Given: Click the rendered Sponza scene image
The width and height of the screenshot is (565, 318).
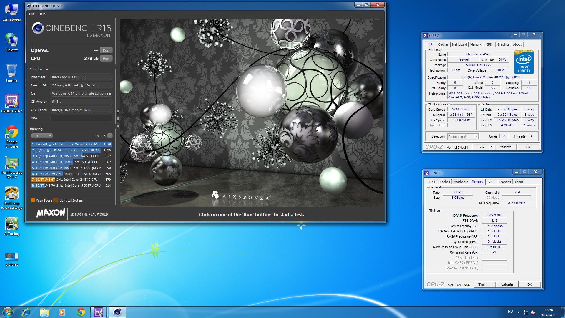Looking at the screenshot, I should (x=252, y=112).
